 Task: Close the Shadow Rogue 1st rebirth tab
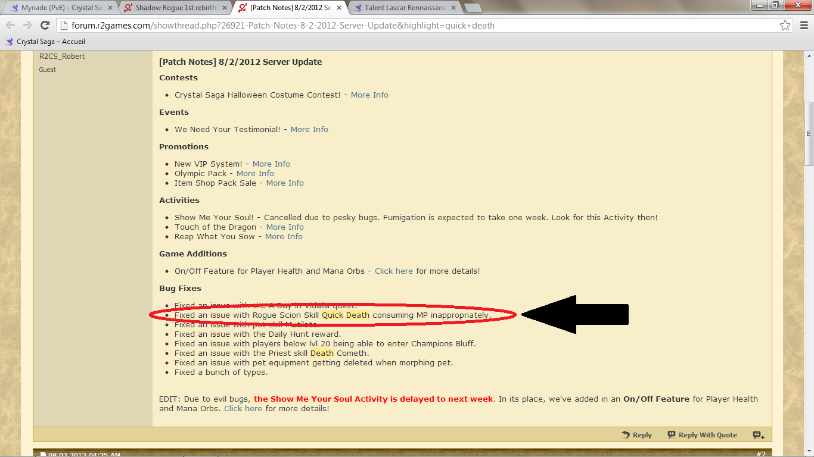tap(225, 8)
